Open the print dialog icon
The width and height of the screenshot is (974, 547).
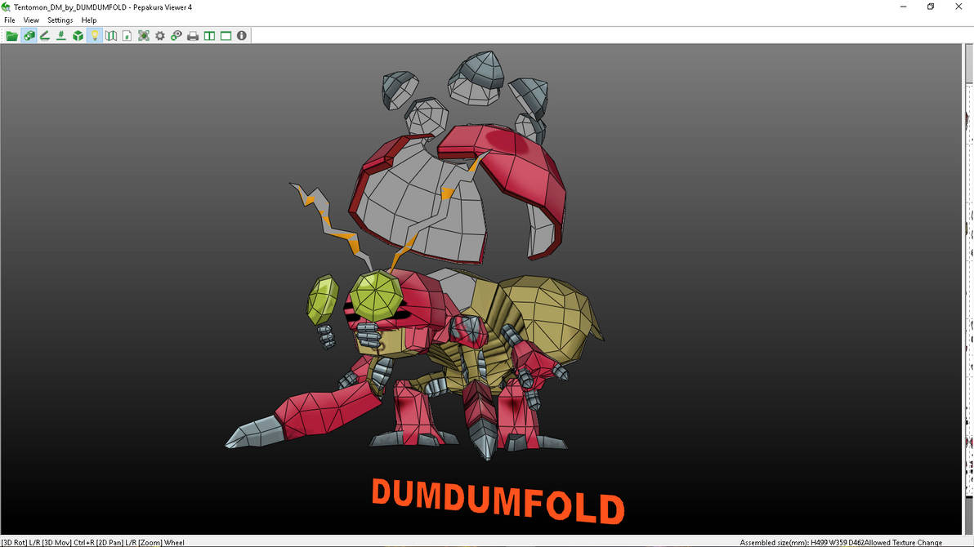(192, 35)
